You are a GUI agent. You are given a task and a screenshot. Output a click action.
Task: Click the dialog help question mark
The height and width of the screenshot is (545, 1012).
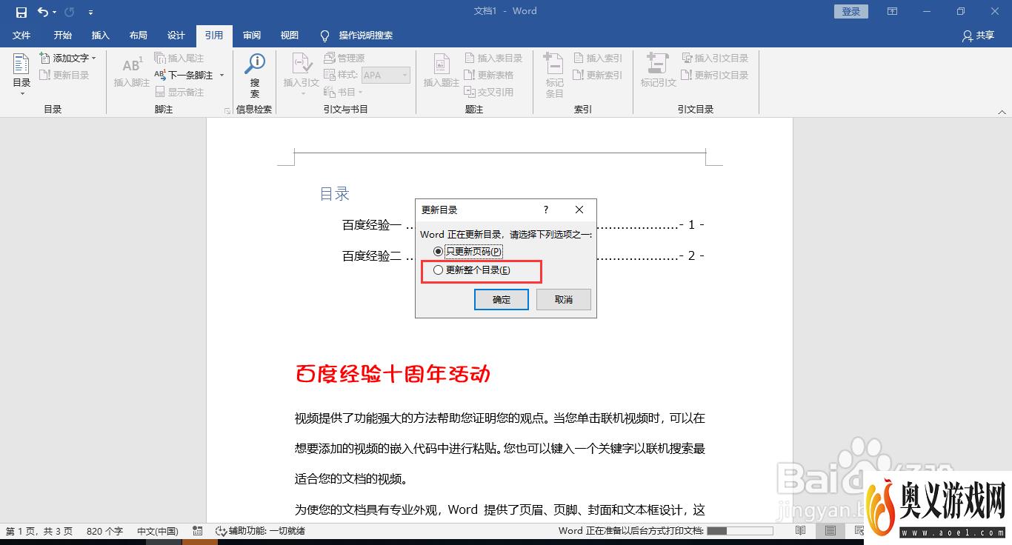(x=546, y=210)
